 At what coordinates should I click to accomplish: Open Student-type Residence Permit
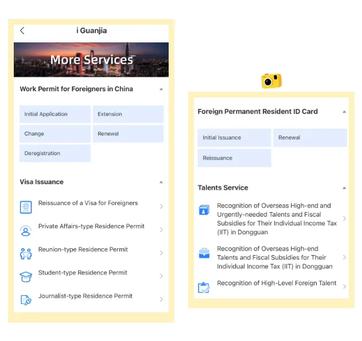(x=91, y=276)
